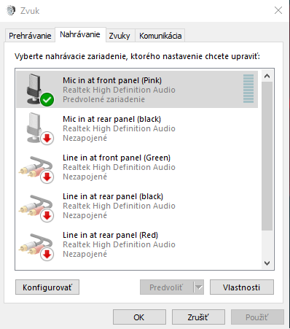Switch to the Prehrávanie tab
Screen dimensions: 290x329
tap(30, 36)
